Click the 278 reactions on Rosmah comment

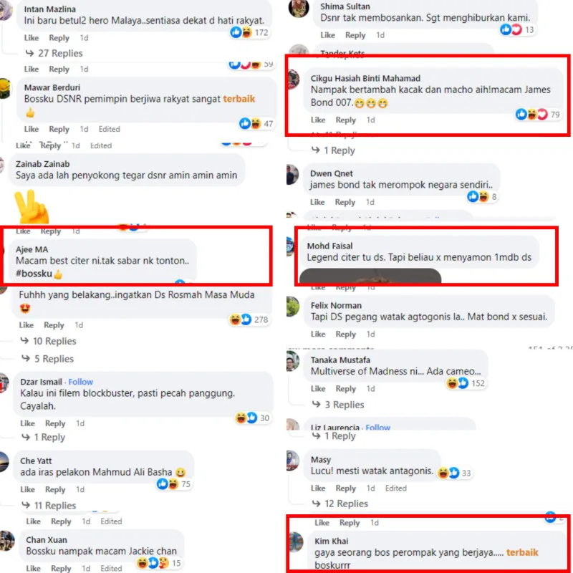coord(249,319)
